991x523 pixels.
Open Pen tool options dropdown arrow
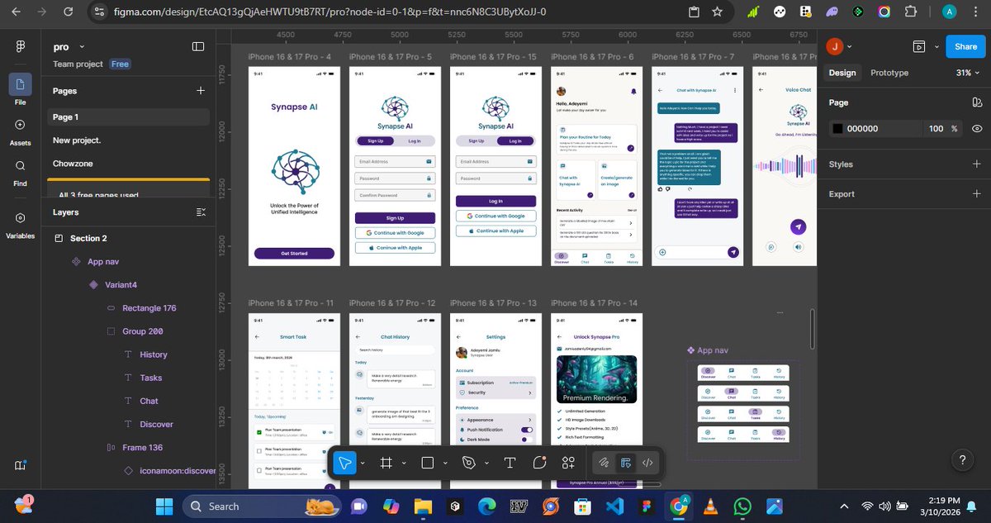487,463
